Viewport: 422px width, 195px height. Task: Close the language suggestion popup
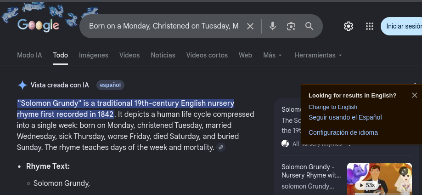click(x=414, y=95)
